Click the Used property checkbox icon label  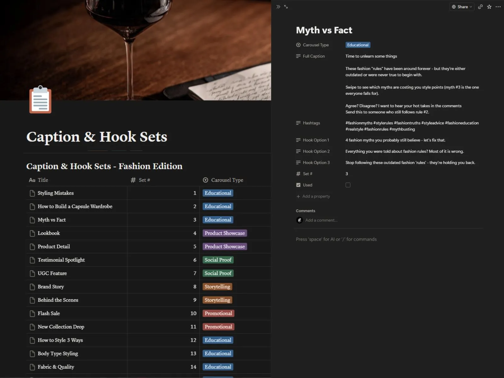point(298,185)
